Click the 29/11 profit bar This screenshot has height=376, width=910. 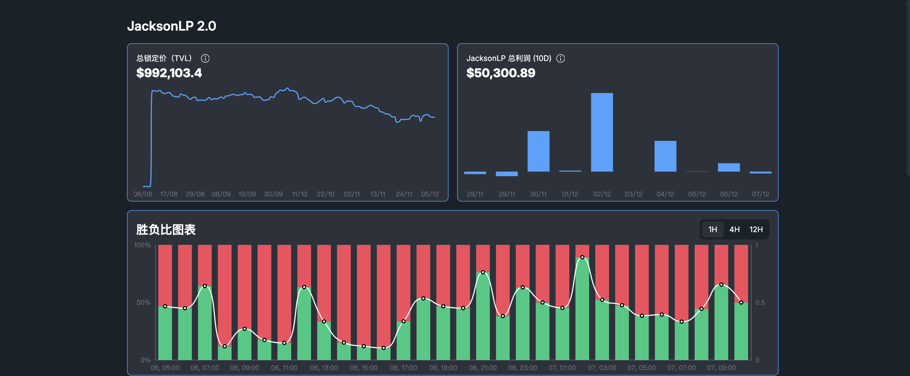point(507,174)
